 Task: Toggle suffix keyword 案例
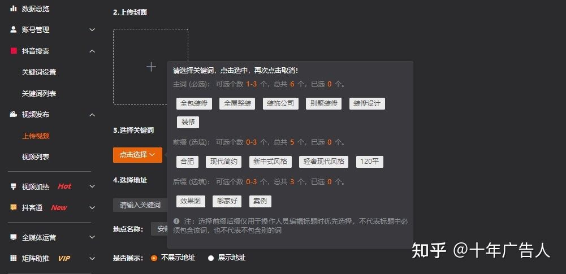[260, 201]
